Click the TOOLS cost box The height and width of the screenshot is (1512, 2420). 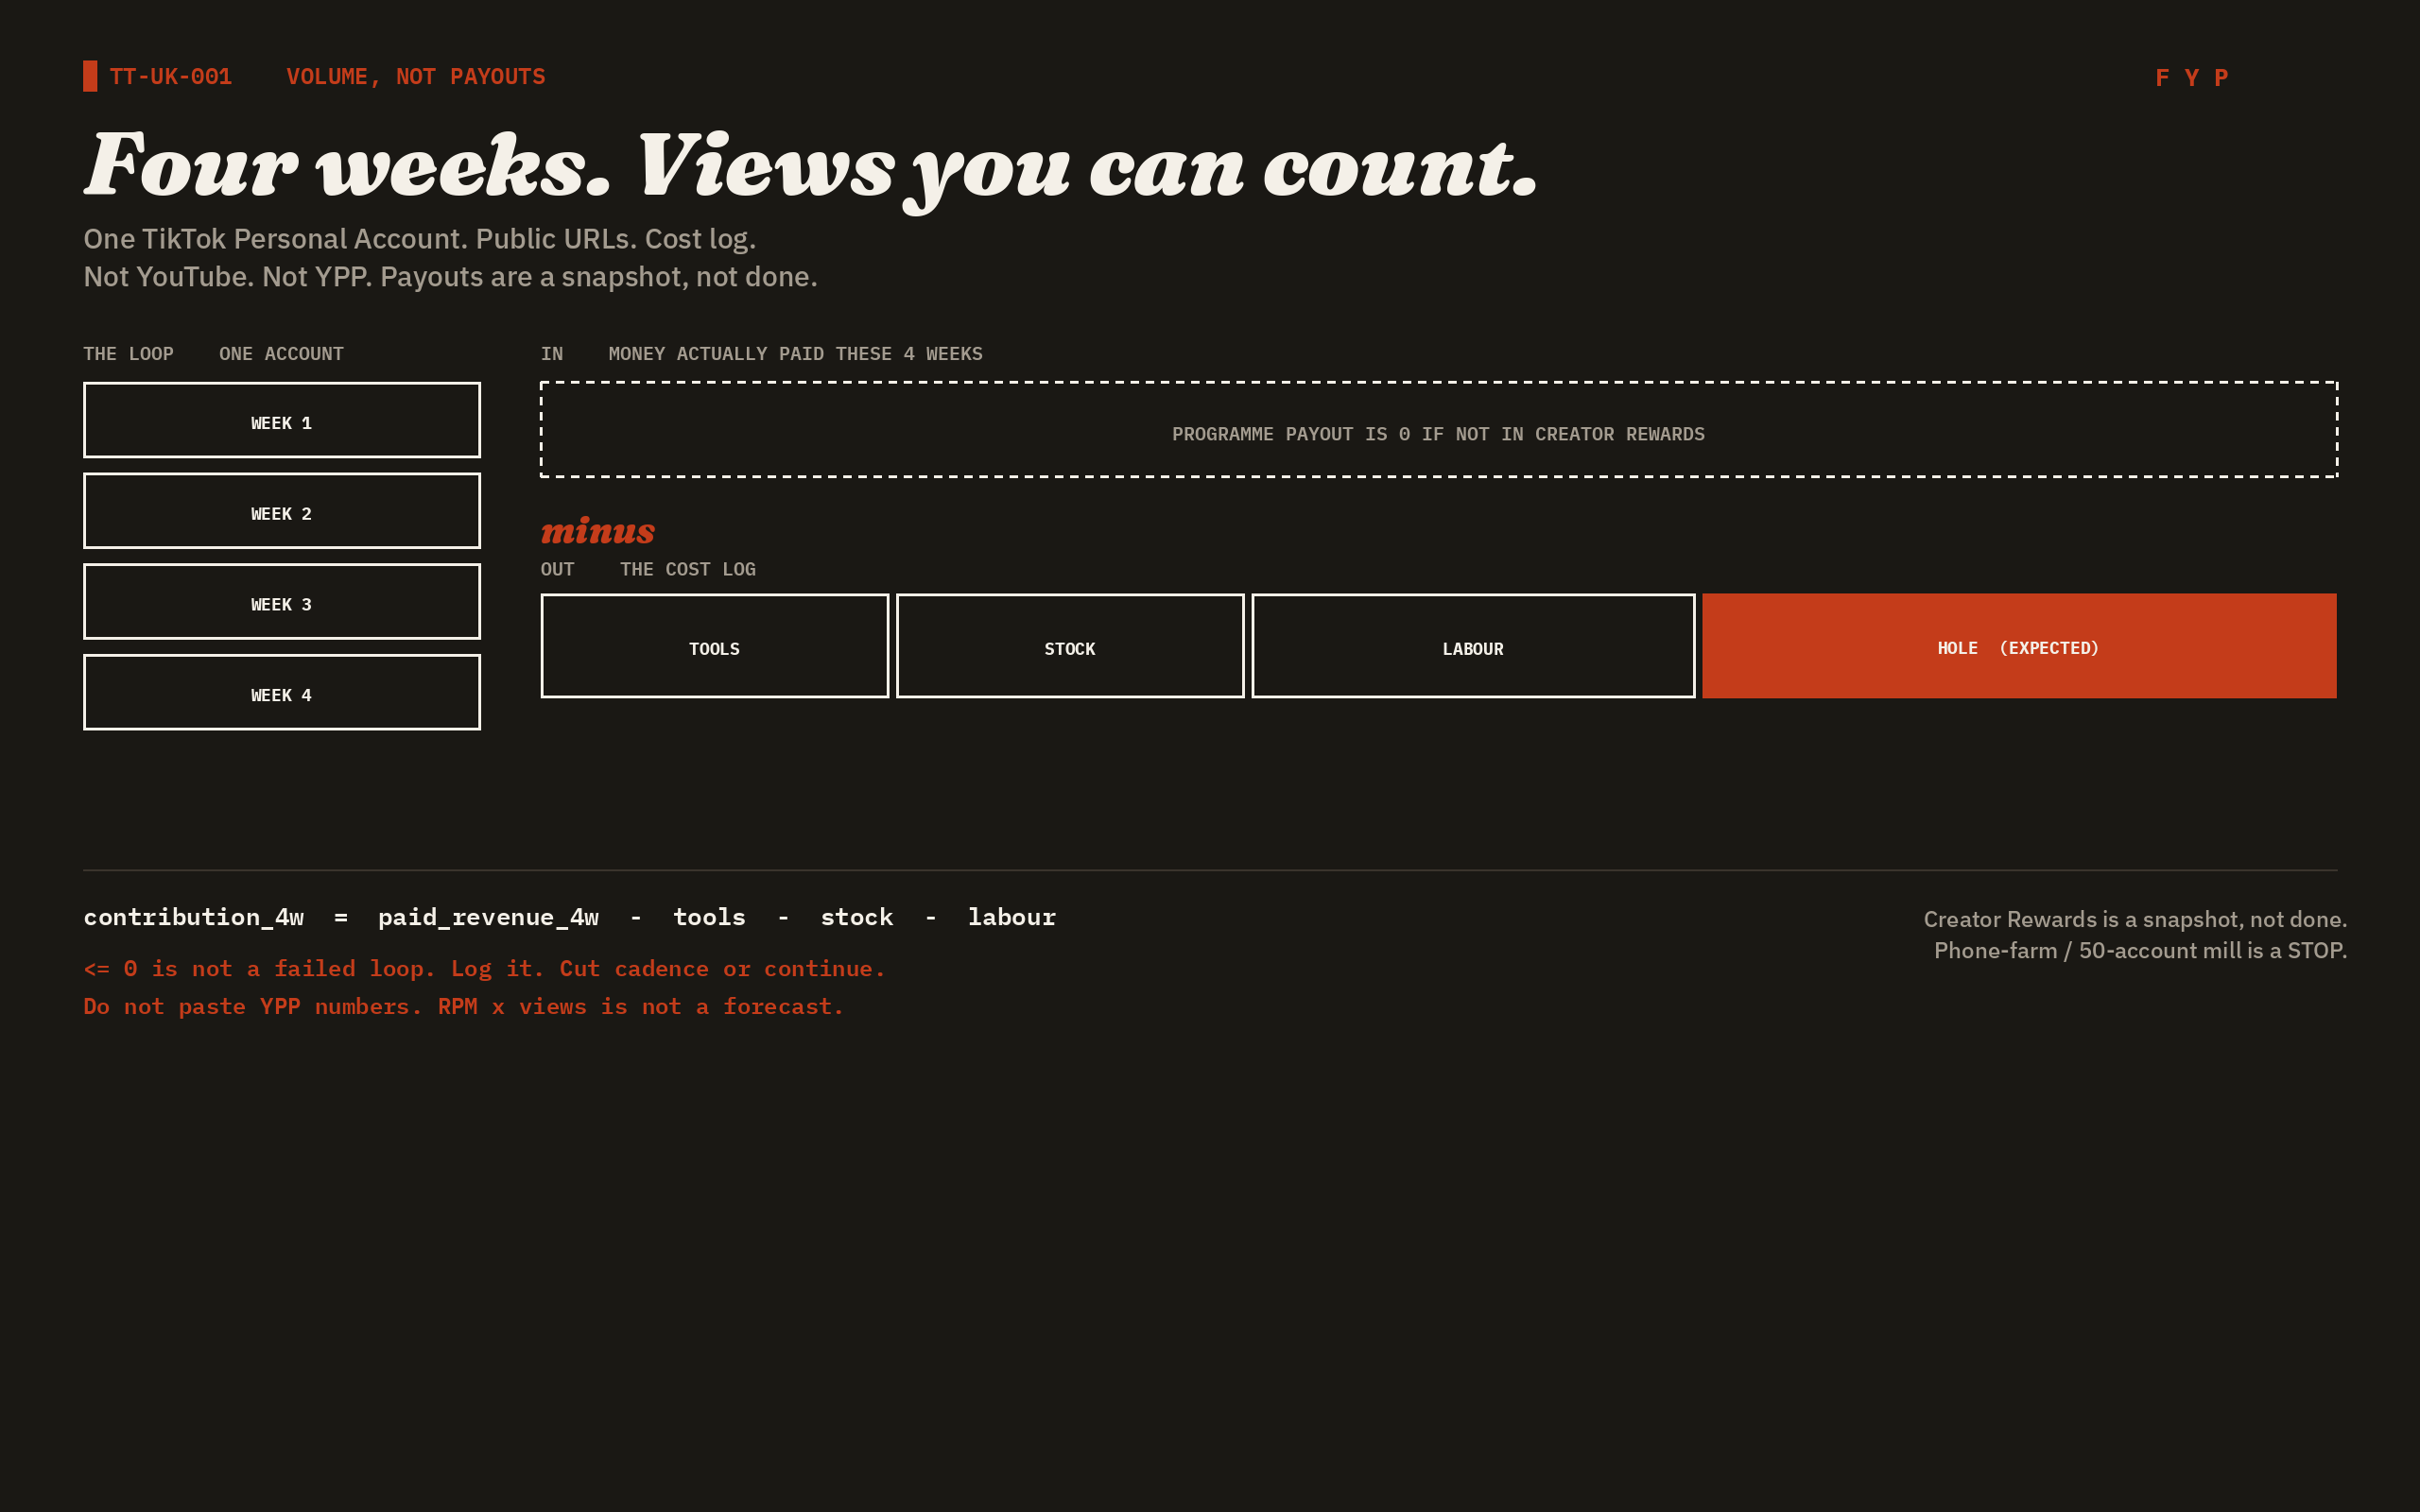[714, 646]
